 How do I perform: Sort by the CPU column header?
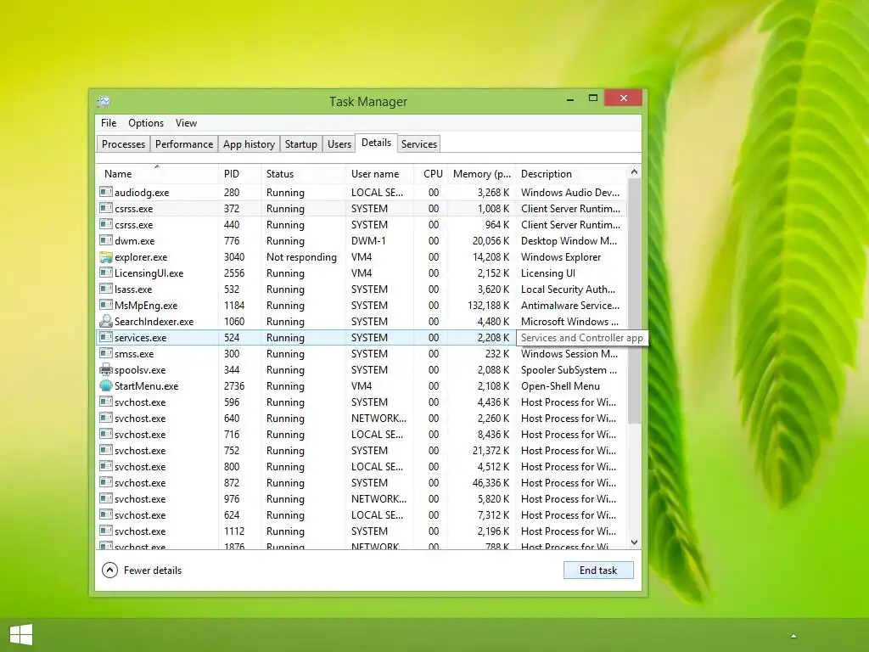[x=430, y=173]
